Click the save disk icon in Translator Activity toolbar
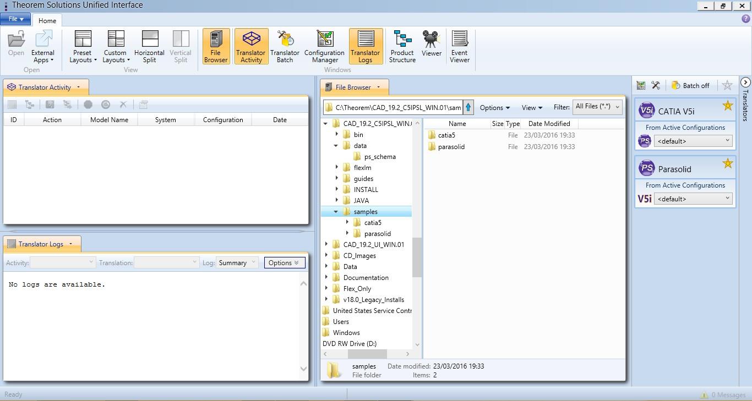The image size is (752, 401). (50, 105)
